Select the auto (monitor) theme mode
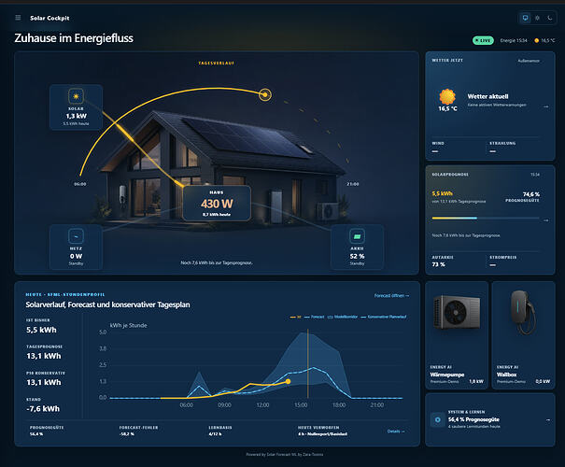Viewport: 565px width, 467px height. [526, 18]
